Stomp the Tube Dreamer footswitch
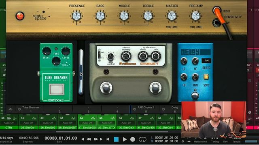This screenshot has height=145, width=259. point(57,89)
